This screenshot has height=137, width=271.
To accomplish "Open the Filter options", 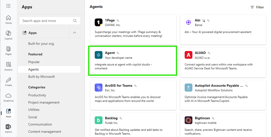I will tap(257, 7).
